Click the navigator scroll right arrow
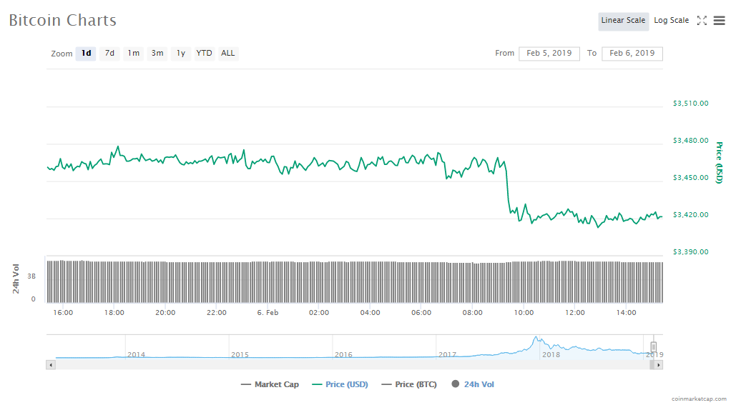Viewport: 736px width, 410px height. [659, 365]
